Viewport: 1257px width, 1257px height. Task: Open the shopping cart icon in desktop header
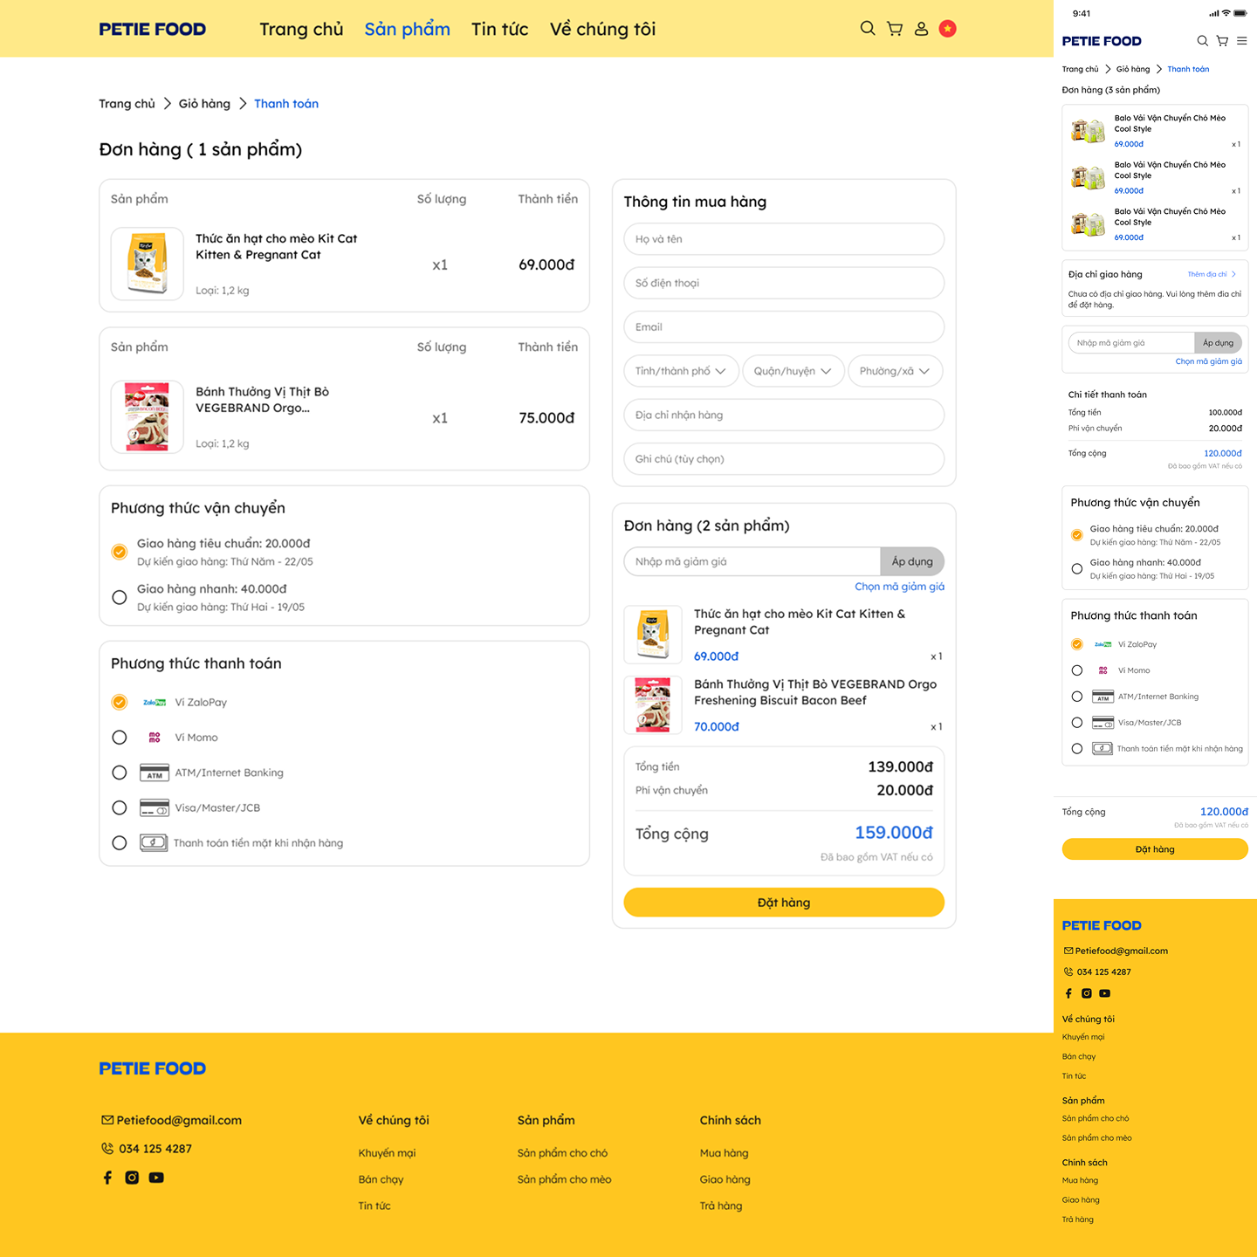895,29
